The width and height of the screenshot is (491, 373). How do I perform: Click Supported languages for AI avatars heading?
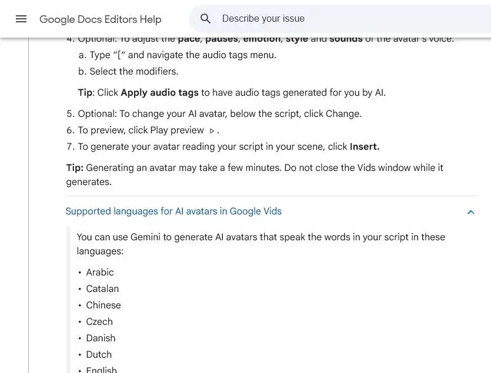(173, 211)
